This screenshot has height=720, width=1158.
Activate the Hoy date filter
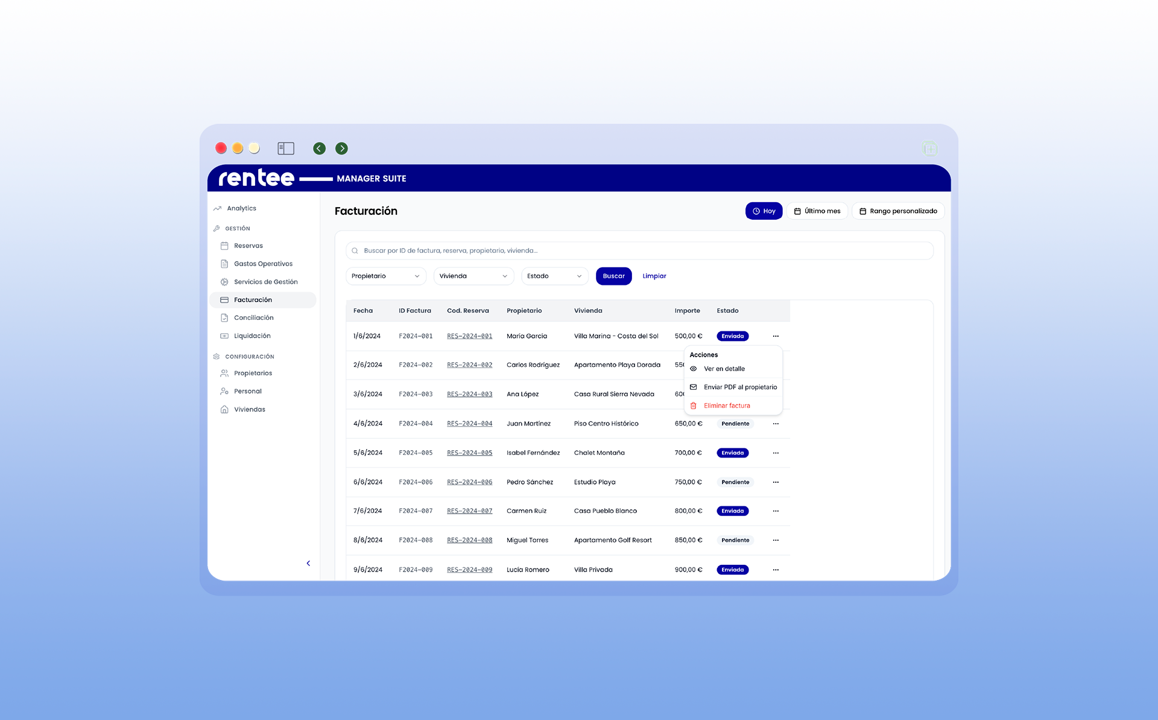764,211
